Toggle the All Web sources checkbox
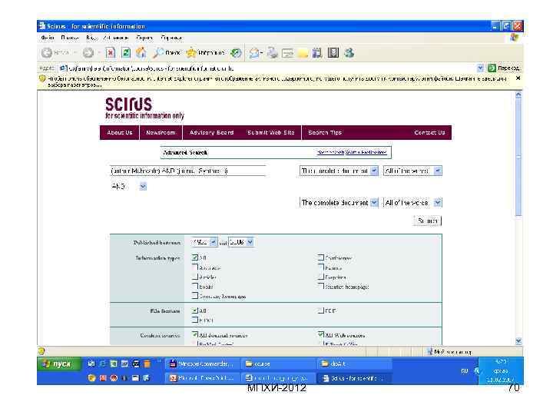 (320, 334)
